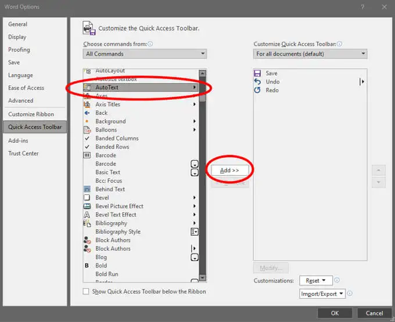Click the Bevel Text Effect icon
Image resolution: width=395 pixels, height=322 pixels.
[87, 215]
